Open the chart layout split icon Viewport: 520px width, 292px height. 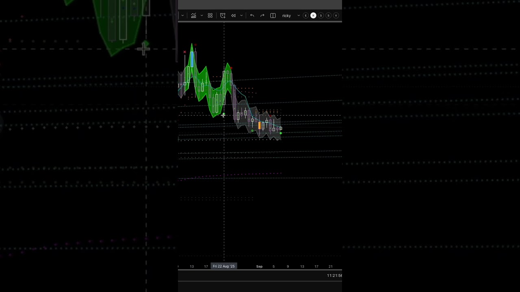coord(273,15)
